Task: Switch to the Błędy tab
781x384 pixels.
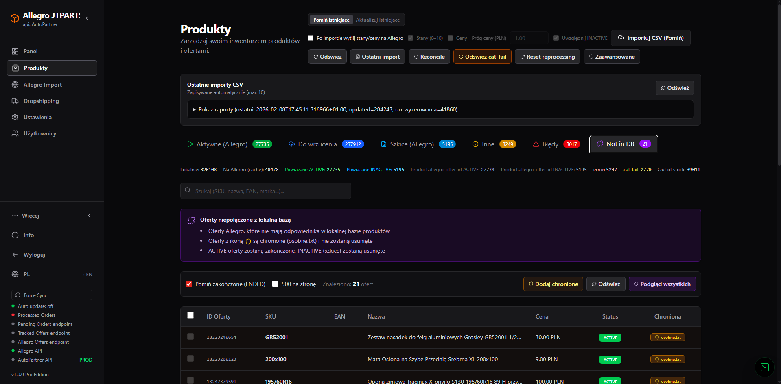Action: pyautogui.click(x=555, y=144)
